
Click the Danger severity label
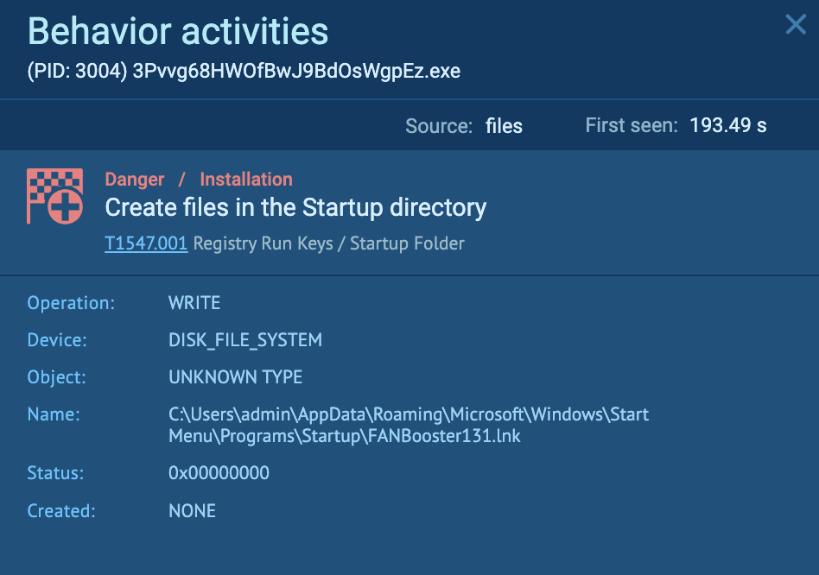(x=134, y=179)
